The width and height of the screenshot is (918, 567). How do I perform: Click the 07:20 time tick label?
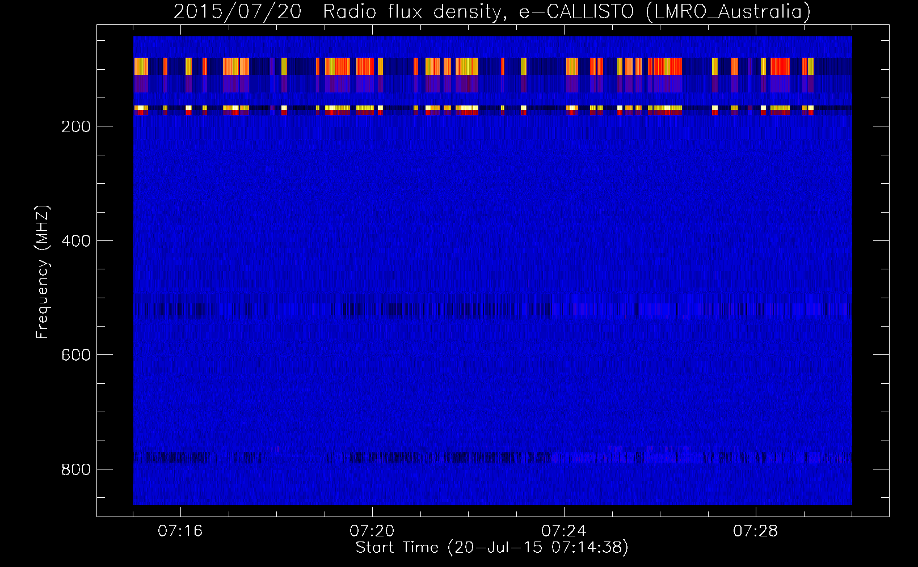[x=372, y=531]
